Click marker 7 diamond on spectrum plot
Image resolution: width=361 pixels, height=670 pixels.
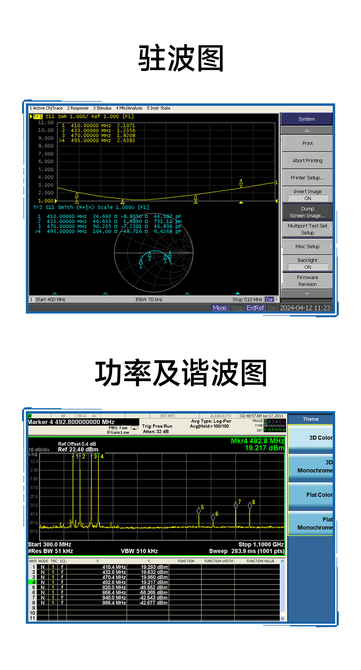tap(236, 505)
